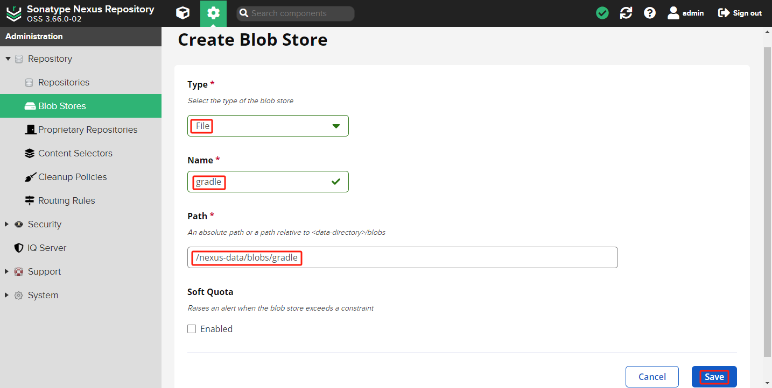Select Repositories in the sidebar
This screenshot has height=388, width=772.
click(64, 82)
